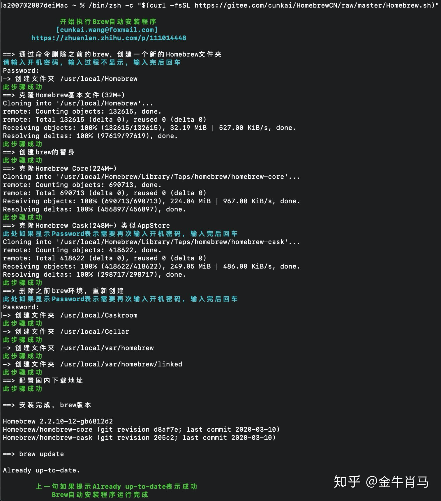This screenshot has width=441, height=501.
Task: Click the 'Homebrew/homebrew-cask (git revision 205c2' line
Action: point(139,438)
